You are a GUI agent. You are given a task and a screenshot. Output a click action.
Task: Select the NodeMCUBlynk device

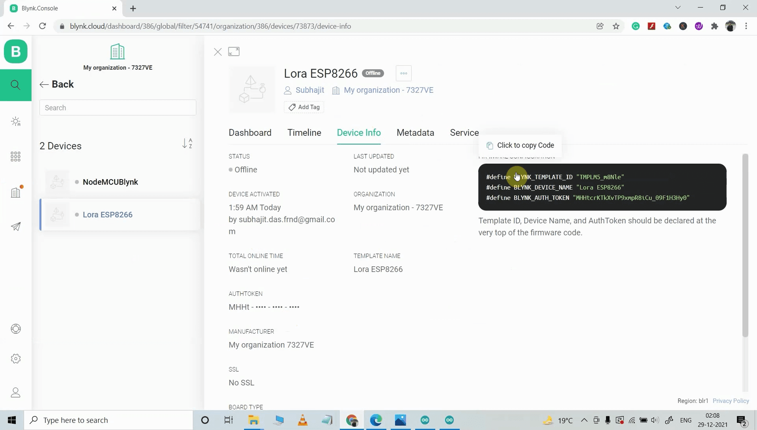(110, 182)
